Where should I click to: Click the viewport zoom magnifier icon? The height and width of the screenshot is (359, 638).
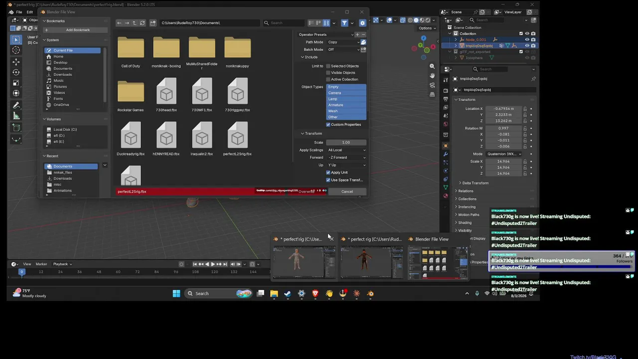point(432,66)
